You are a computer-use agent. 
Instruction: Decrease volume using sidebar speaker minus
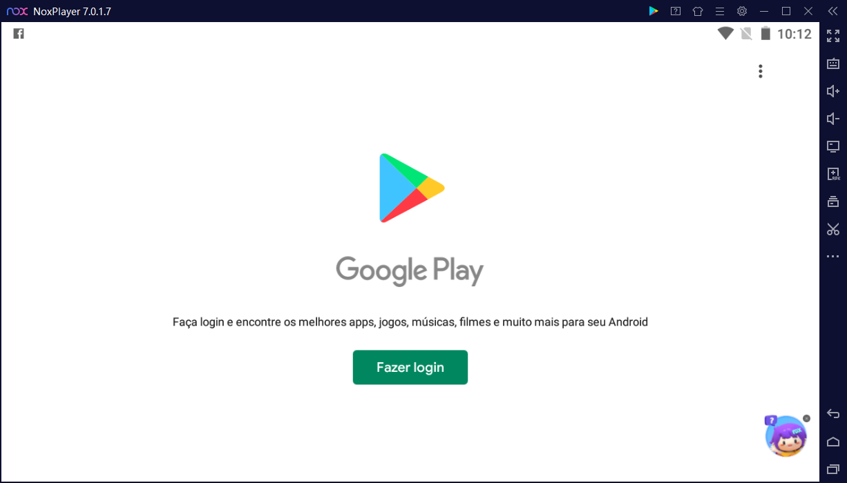[833, 119]
